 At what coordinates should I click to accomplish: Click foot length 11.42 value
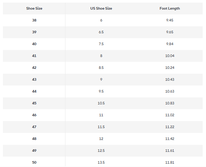click(x=170, y=139)
